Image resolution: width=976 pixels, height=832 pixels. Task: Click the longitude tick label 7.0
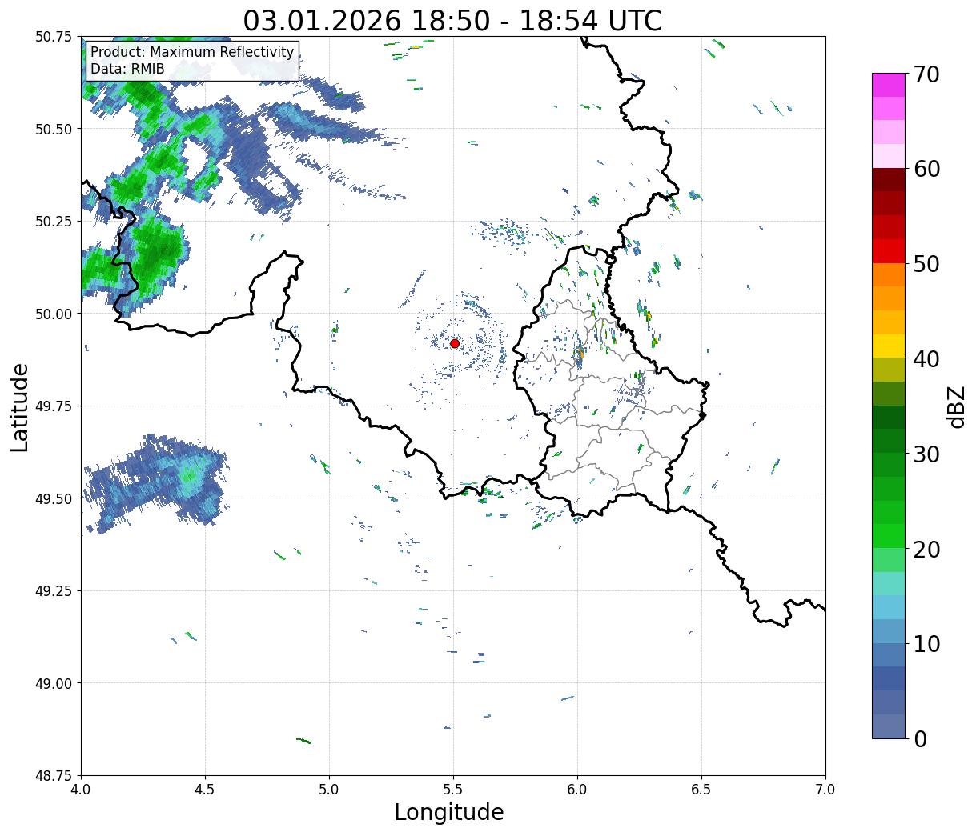coord(825,789)
